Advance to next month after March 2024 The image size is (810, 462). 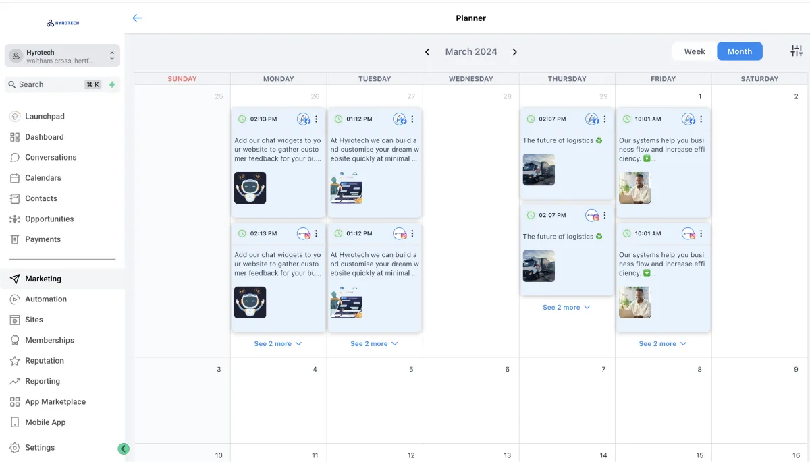point(514,52)
